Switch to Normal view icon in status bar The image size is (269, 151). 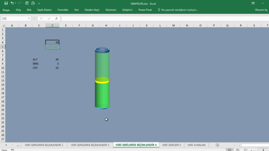click(x=229, y=150)
